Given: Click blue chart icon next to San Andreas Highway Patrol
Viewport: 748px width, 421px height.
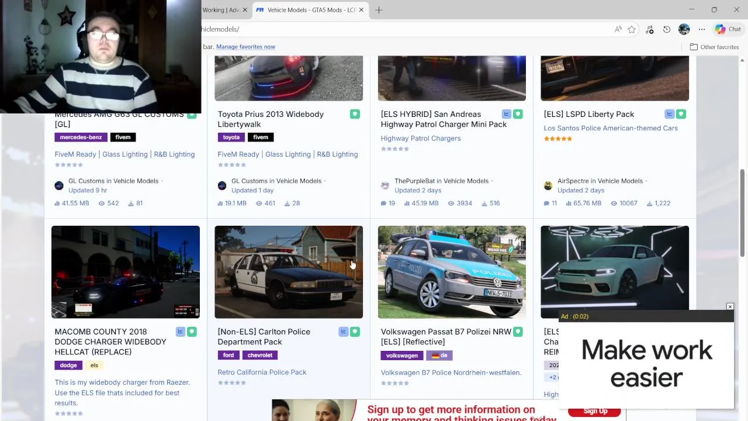Looking at the screenshot, I should tap(506, 114).
